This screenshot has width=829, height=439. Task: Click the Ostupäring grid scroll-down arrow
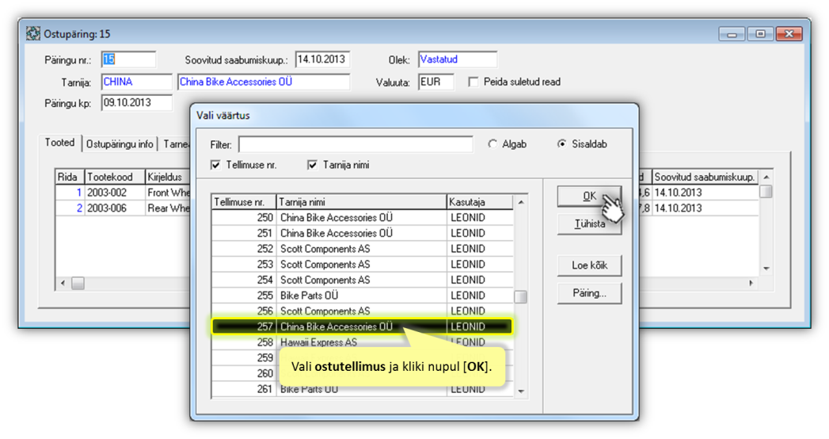coord(766,269)
